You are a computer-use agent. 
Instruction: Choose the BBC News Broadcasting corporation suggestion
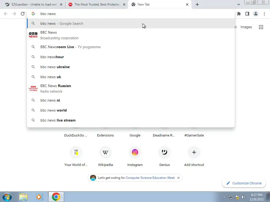[x=131, y=35]
